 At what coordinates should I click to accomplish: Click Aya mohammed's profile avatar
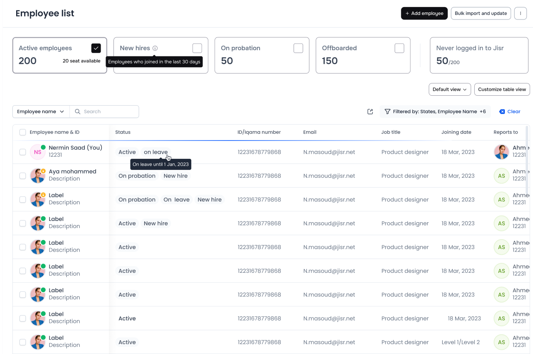pos(37,176)
